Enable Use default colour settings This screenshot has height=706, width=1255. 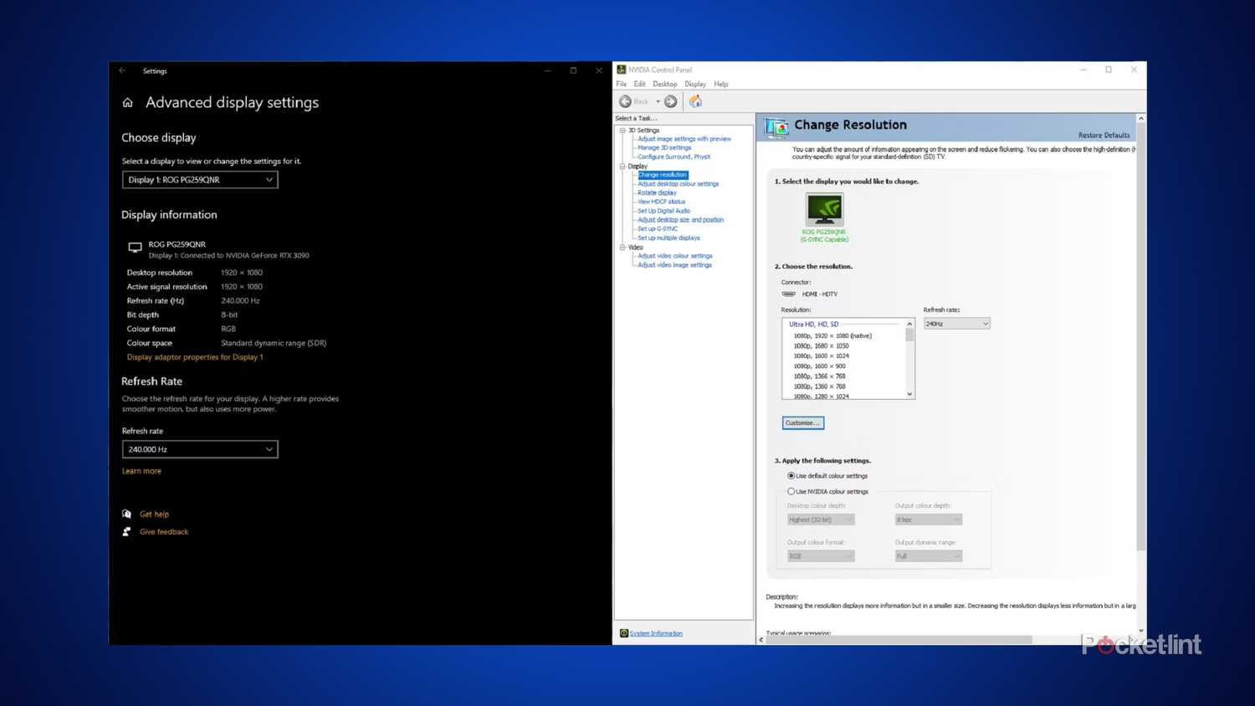tap(791, 475)
